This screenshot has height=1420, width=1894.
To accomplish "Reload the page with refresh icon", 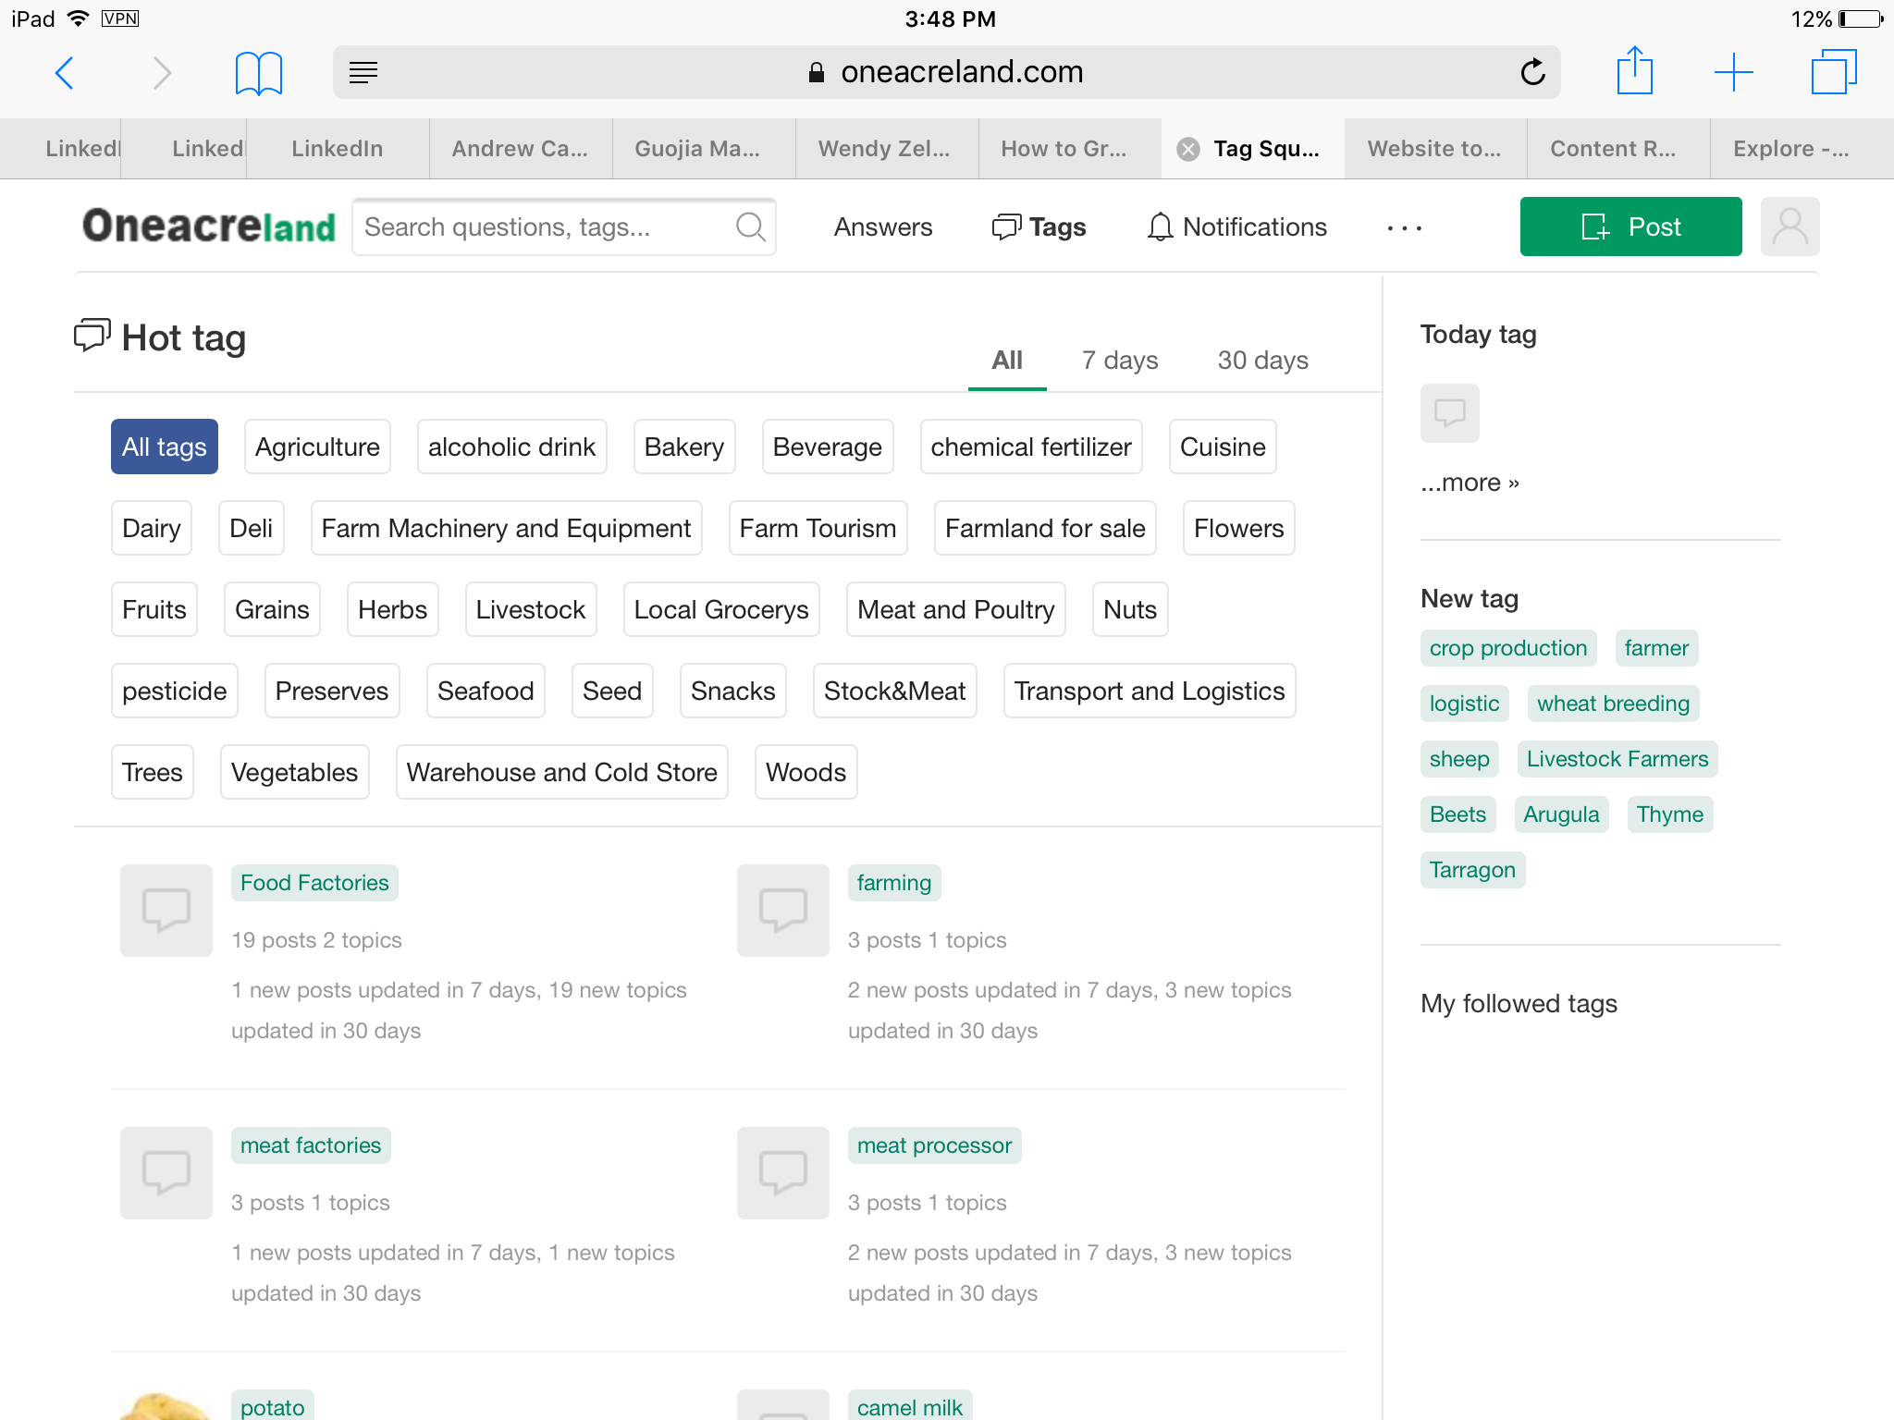I will click(1532, 72).
